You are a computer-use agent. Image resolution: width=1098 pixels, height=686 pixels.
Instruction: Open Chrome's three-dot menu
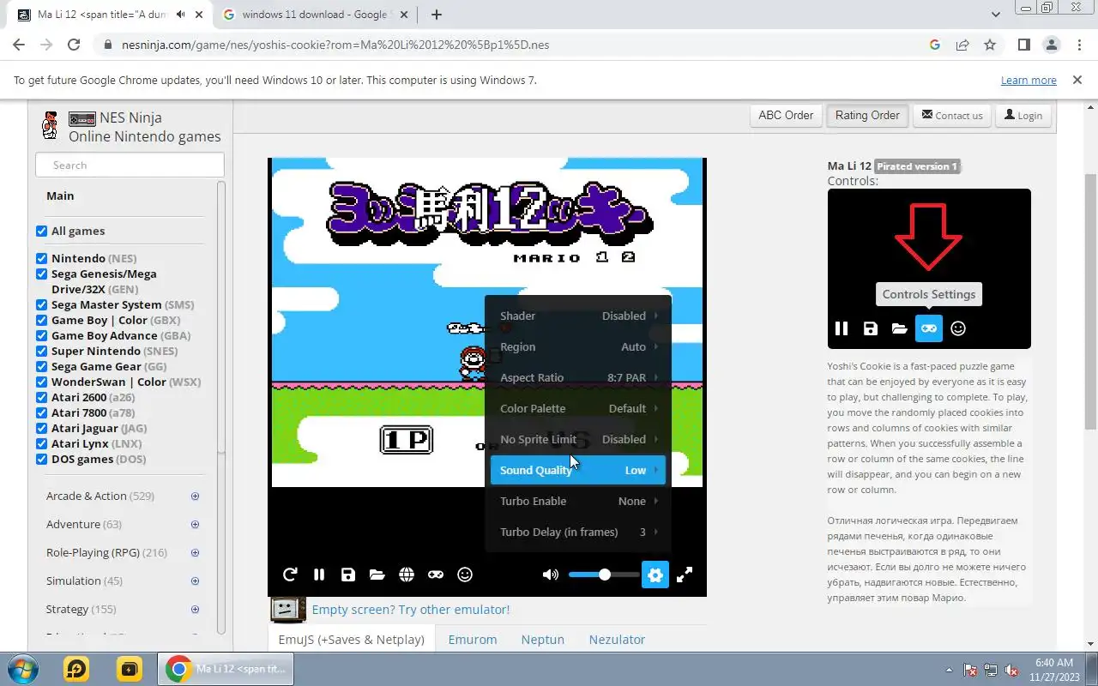1078,45
